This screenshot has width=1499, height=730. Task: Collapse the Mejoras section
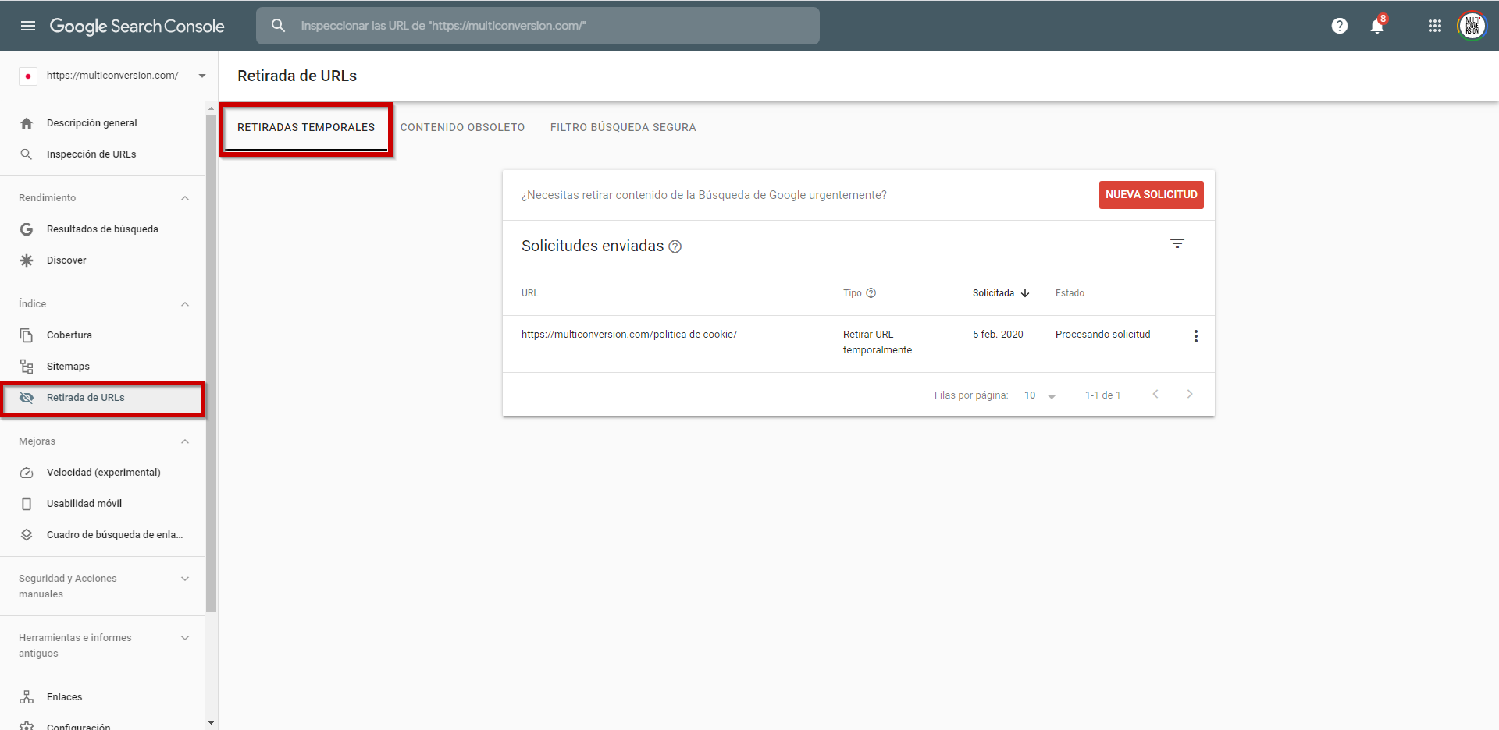click(185, 441)
